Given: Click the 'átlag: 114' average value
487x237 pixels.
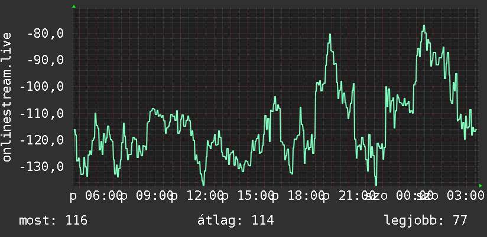Looking at the screenshot, I should pos(236,220).
